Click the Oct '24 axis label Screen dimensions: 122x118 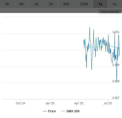click(x=20, y=103)
